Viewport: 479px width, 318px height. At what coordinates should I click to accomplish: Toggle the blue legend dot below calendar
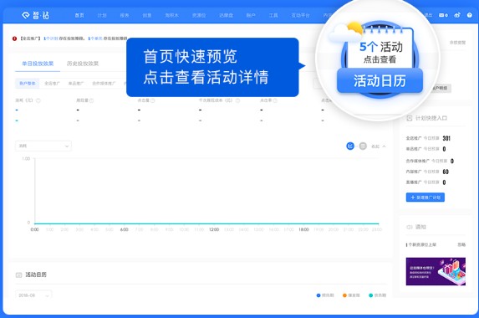[x=318, y=295]
